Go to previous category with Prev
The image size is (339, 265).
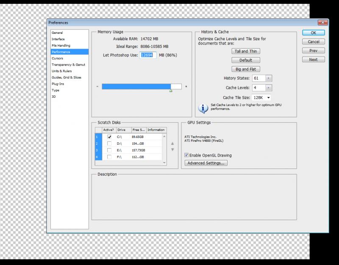(314, 50)
